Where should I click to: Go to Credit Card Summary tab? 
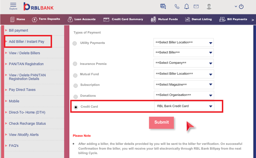[123, 19]
